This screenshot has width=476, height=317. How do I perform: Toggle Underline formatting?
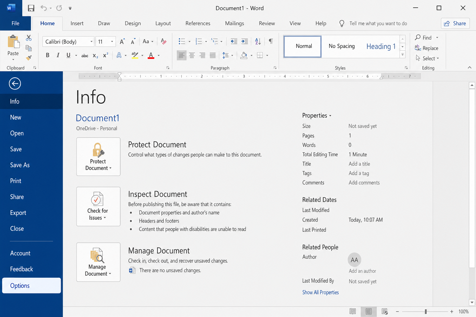pyautogui.click(x=68, y=55)
